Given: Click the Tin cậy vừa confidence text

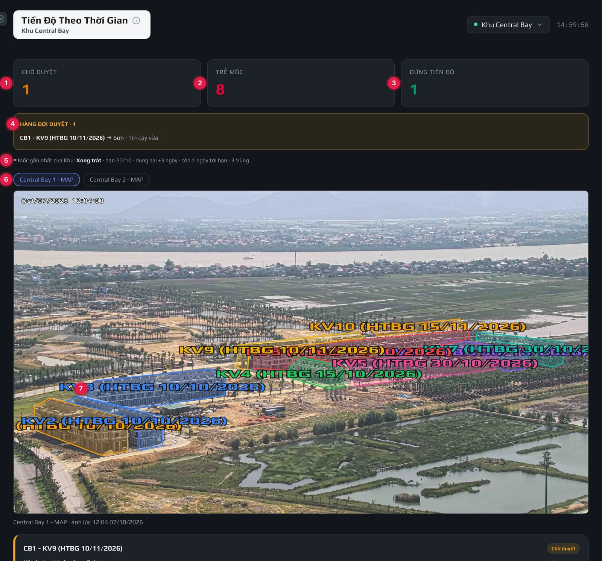Looking at the screenshot, I should click(143, 138).
